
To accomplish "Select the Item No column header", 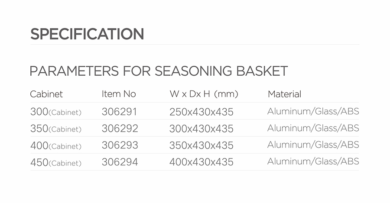I will coord(119,94).
